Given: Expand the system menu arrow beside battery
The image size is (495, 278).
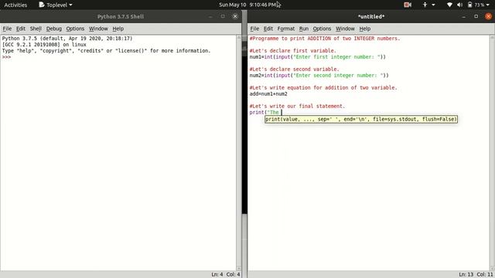Looking at the screenshot, I should pos(488,5).
